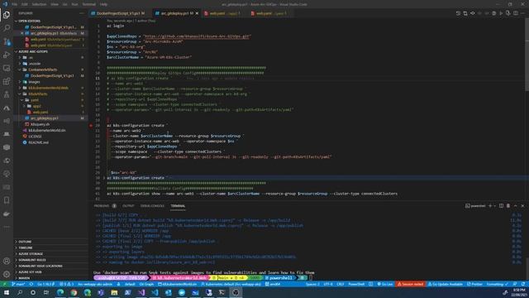
Task: Open the Selection menu
Action: click(x=39, y=4)
